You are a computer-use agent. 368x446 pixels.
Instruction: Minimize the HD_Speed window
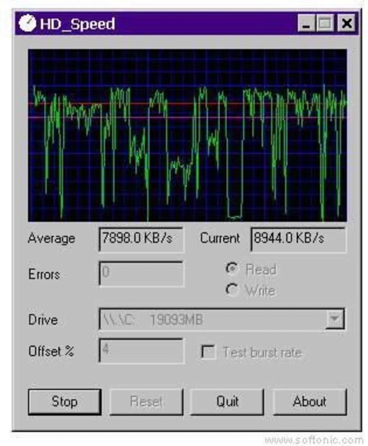click(306, 24)
